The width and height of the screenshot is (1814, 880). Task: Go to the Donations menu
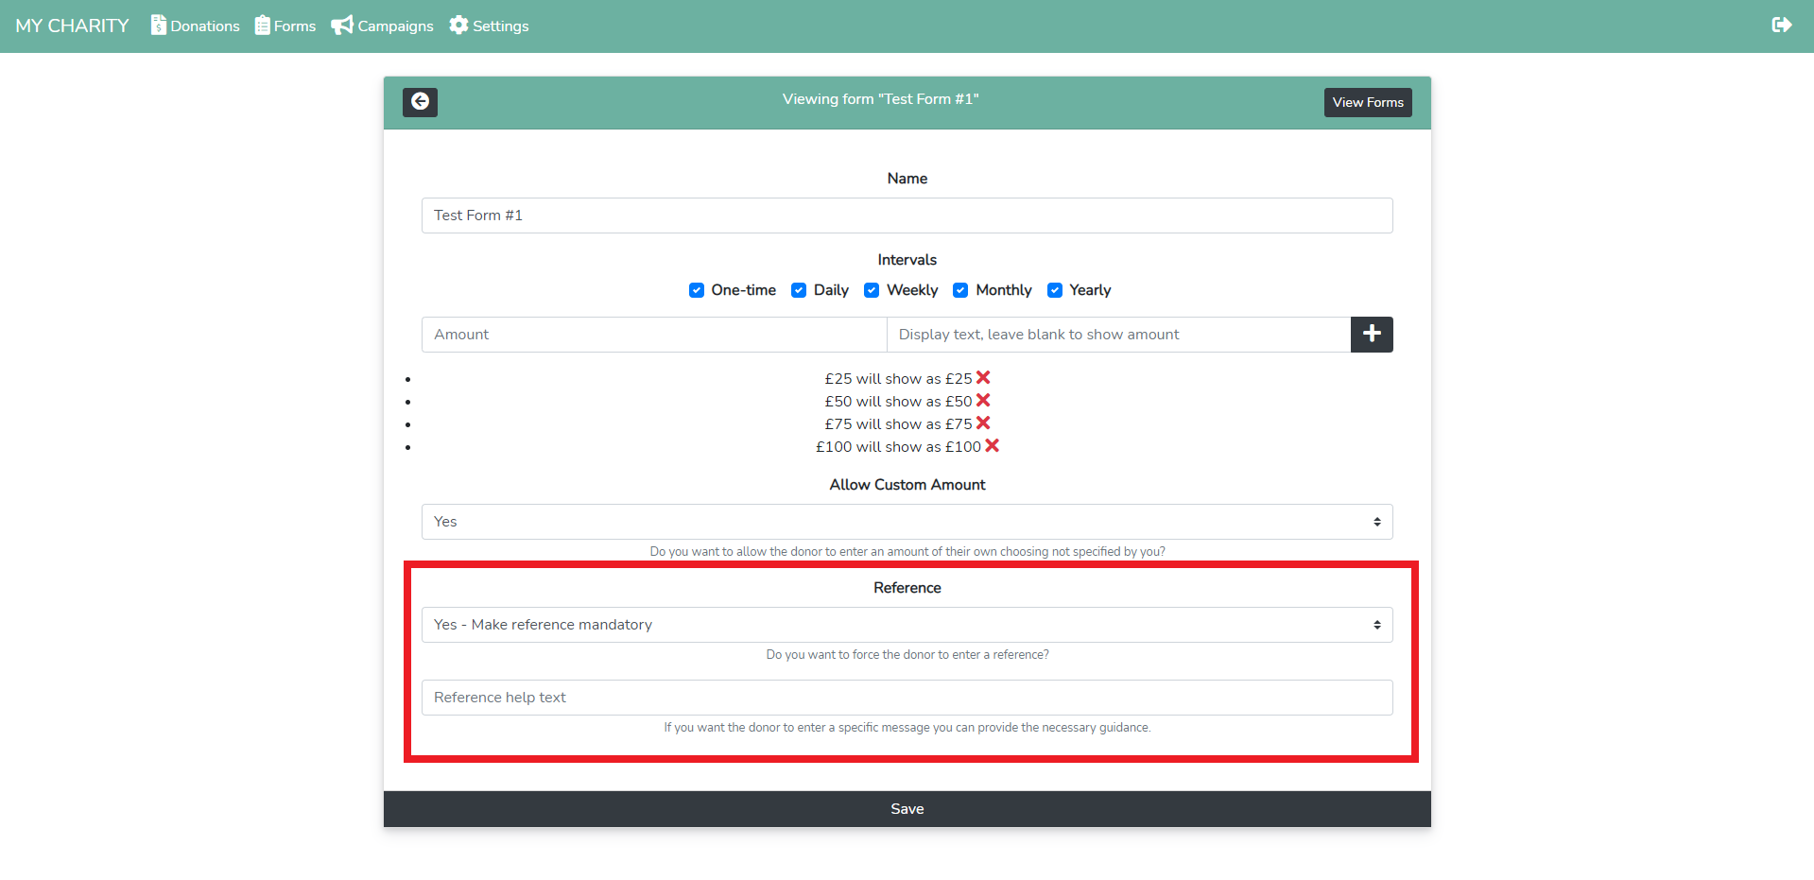[x=195, y=26]
